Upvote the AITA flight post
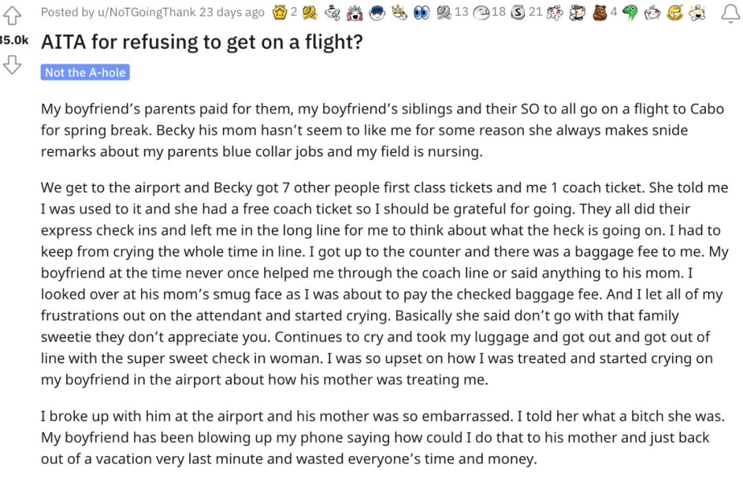 click(x=12, y=14)
